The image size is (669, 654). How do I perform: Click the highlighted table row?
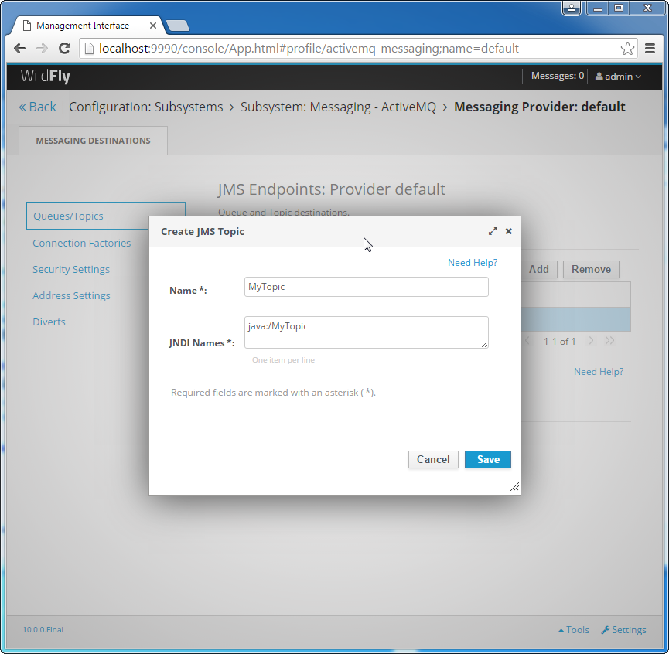575,319
